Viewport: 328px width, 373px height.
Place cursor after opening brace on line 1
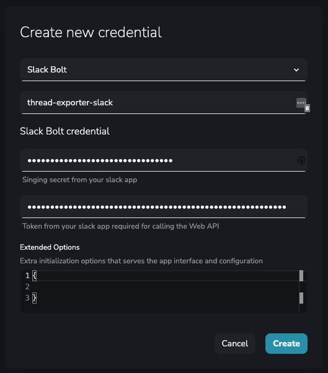tap(37, 276)
